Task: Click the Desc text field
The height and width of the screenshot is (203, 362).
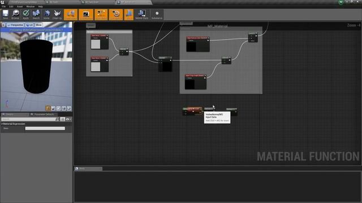Action: click(x=45, y=129)
